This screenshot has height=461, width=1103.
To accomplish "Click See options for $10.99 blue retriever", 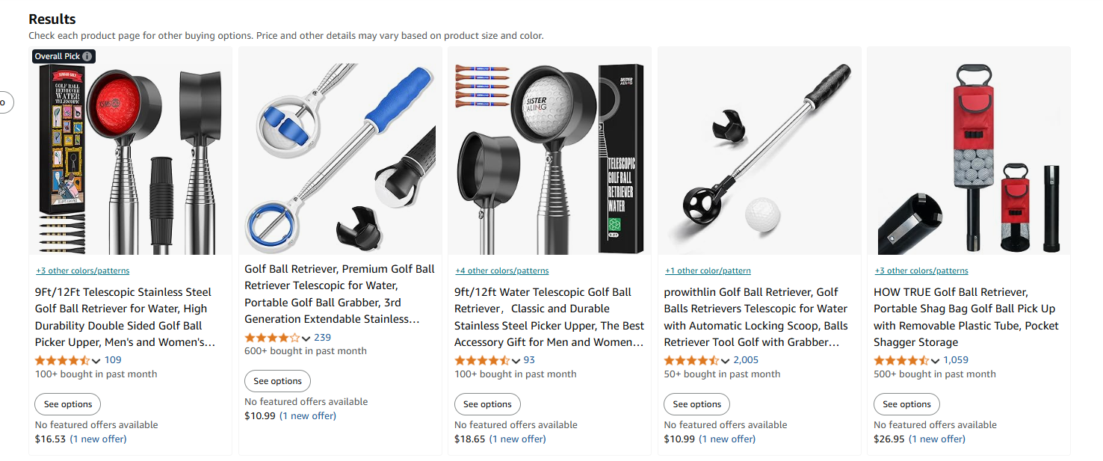I will click(277, 381).
